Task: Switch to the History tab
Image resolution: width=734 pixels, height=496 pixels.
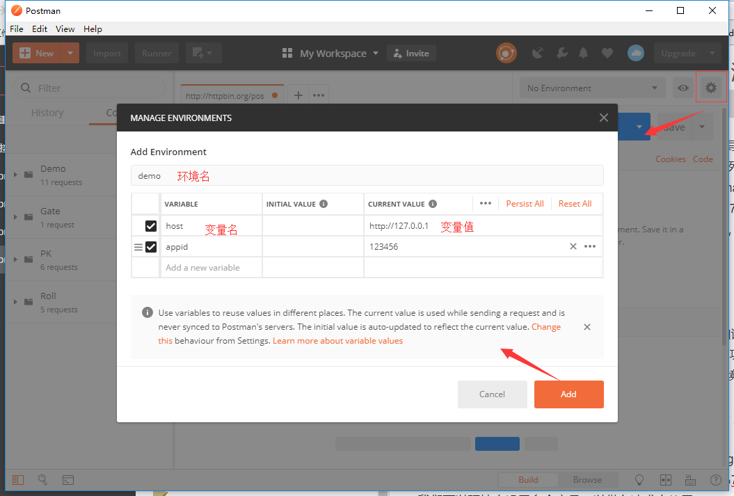Action: pyautogui.click(x=47, y=113)
